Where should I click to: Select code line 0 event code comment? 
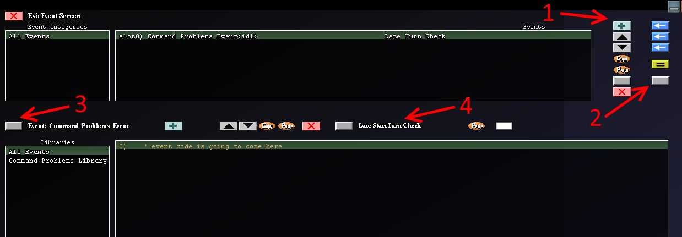click(x=391, y=146)
